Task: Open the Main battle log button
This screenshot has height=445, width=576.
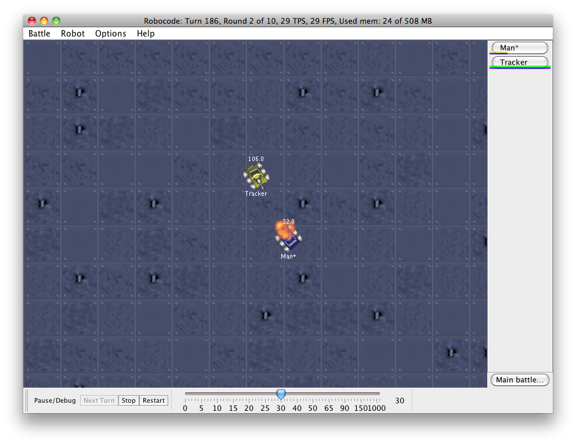Action: [519, 380]
